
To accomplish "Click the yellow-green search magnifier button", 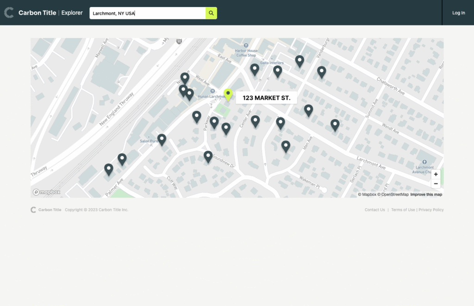I will (x=211, y=13).
